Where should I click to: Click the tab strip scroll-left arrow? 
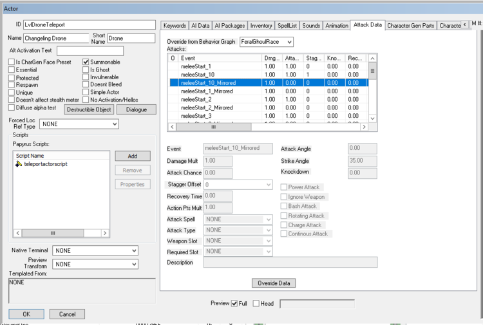pyautogui.click(x=465, y=24)
